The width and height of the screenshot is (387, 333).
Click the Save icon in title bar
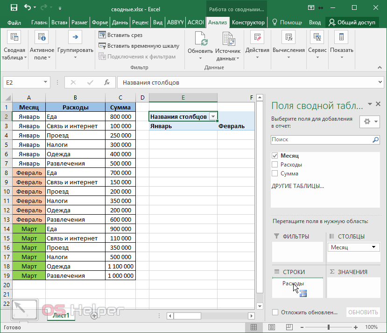pos(14,8)
